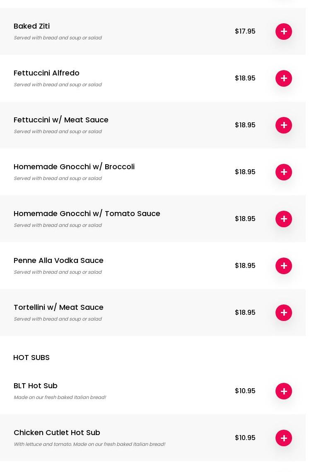The height and width of the screenshot is (472, 319).
Task: Add Penne Alla Vodka Sauce to order
Action: [284, 266]
